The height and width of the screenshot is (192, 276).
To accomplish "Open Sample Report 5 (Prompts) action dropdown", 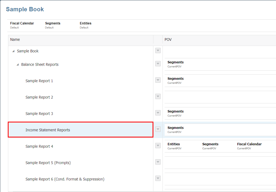I will [x=158, y=162].
